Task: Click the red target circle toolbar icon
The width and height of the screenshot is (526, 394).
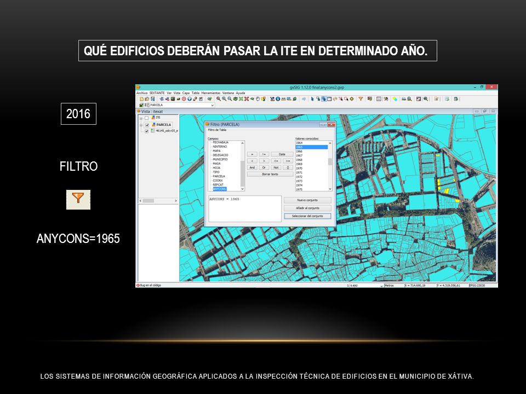Action: [184, 99]
